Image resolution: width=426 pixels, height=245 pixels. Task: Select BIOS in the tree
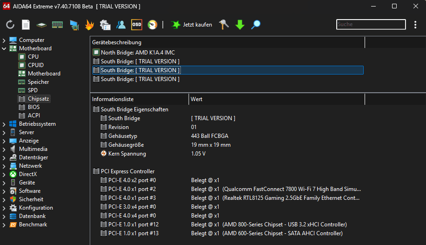(33, 107)
